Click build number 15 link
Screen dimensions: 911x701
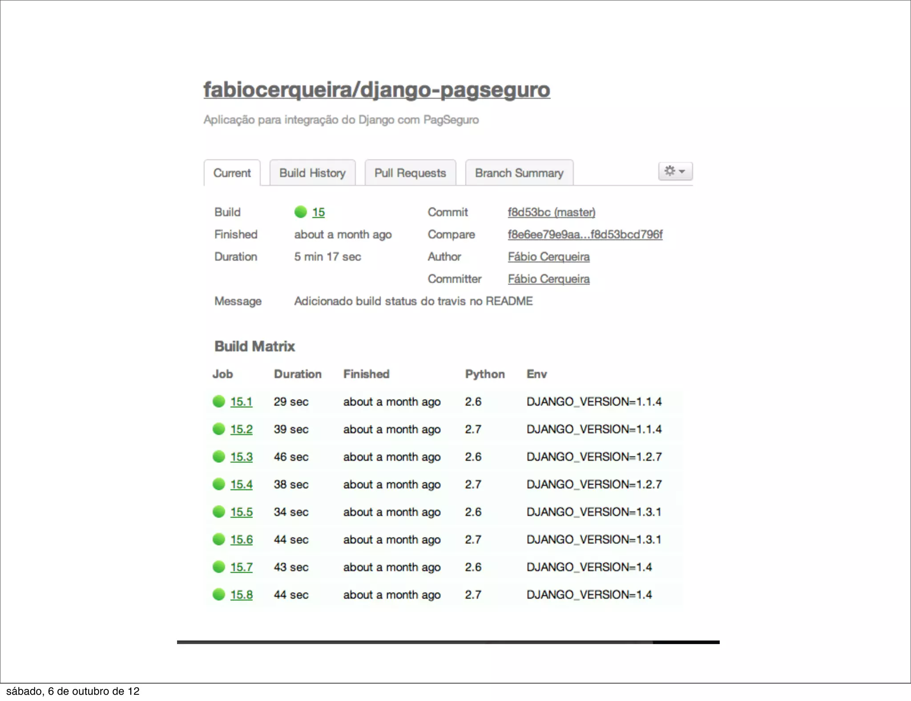(318, 212)
